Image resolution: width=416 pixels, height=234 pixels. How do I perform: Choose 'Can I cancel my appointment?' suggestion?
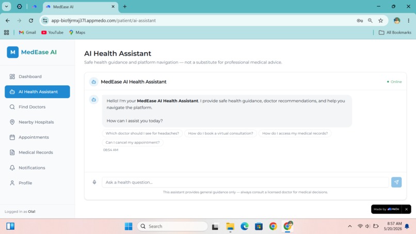133,143
